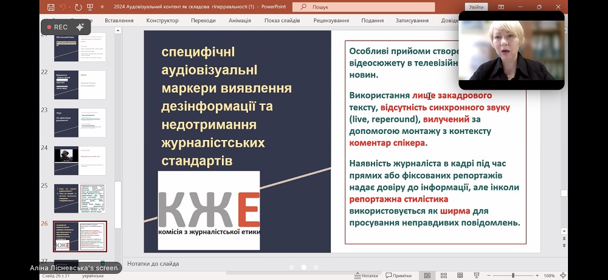Screen dimensions: 608x280
Task: Click the Save icon in the title bar
Action: pyautogui.click(x=50, y=7)
